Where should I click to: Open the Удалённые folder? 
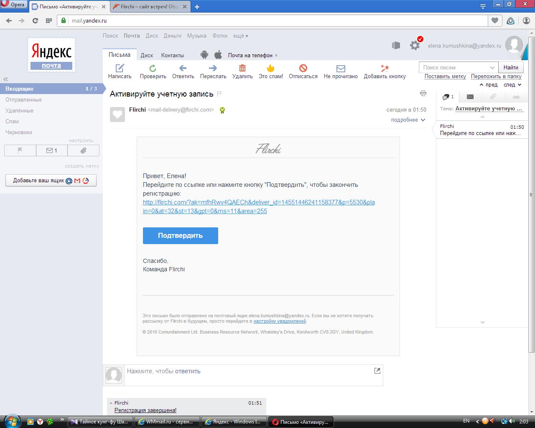tap(19, 111)
